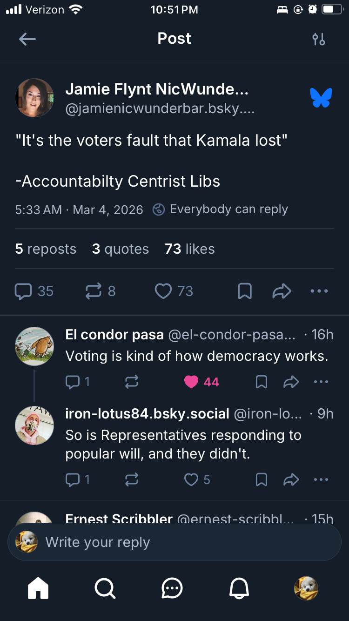Open more options on iron-lotus84 reply
The height and width of the screenshot is (621, 349).
pos(321,479)
